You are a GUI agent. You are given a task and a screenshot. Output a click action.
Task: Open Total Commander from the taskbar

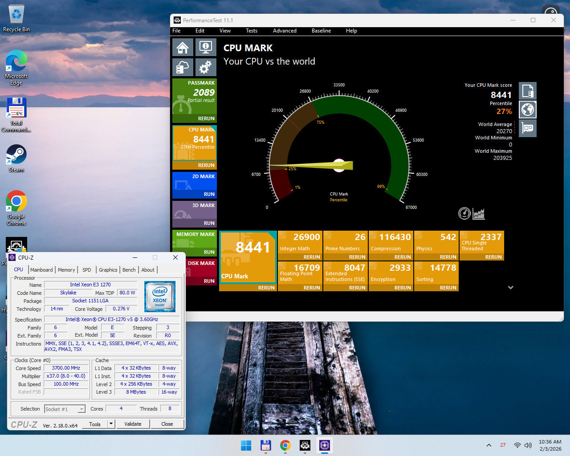[266, 445]
